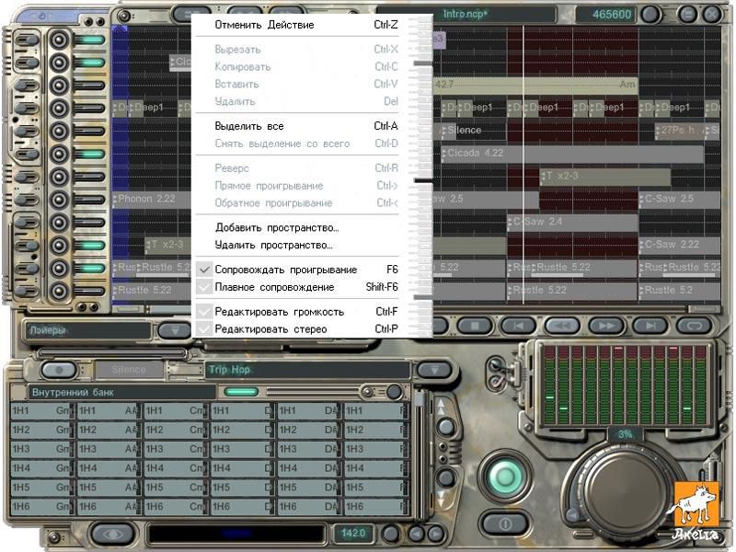Image resolution: width=736 pixels, height=552 pixels.
Task: Toggle the loop playback button
Action: point(694,326)
